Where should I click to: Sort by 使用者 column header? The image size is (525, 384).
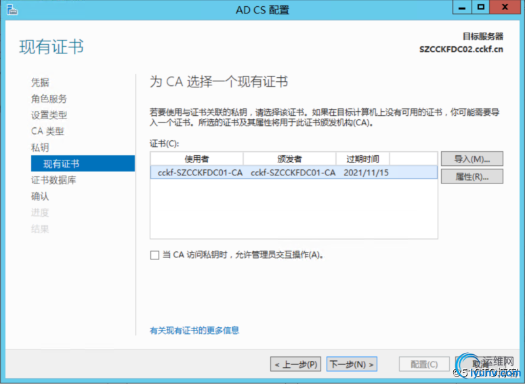point(197,158)
